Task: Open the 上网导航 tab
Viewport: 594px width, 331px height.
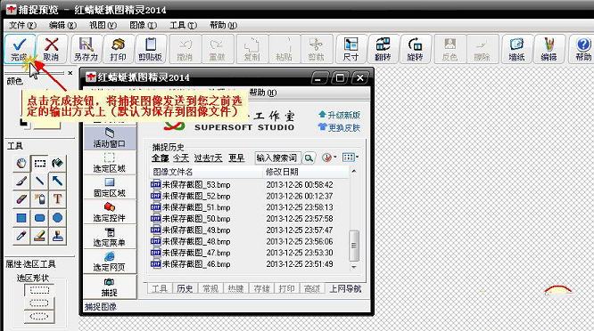Action: (x=345, y=288)
